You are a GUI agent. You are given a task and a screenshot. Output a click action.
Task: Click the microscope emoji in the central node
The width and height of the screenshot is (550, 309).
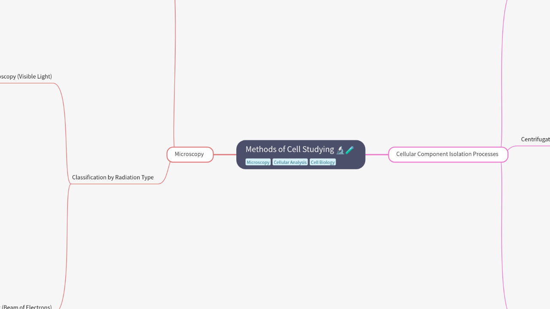[x=340, y=150]
